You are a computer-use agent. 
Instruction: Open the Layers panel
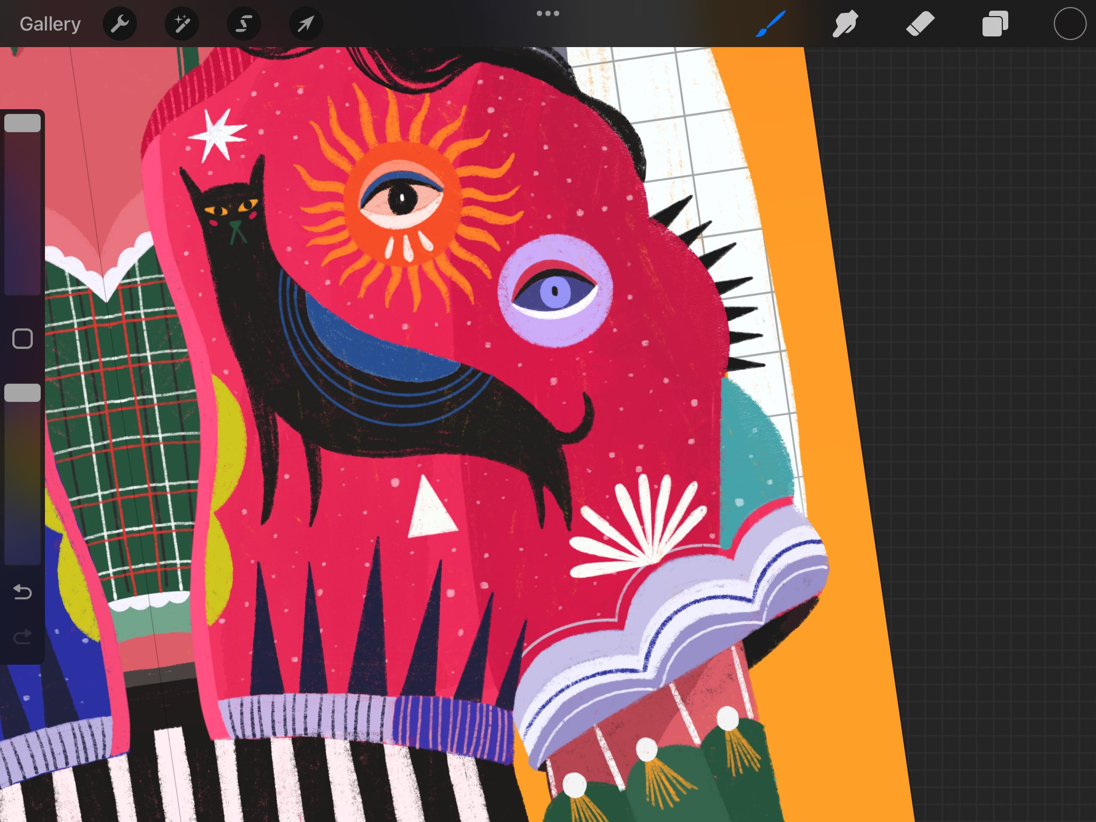(995, 24)
